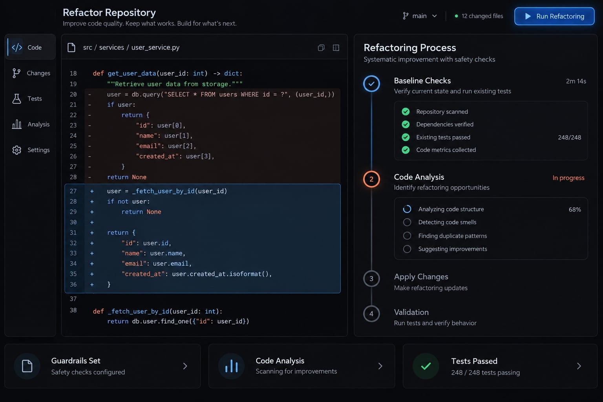
Task: Click the db.user.find_one return line
Action: point(178,321)
